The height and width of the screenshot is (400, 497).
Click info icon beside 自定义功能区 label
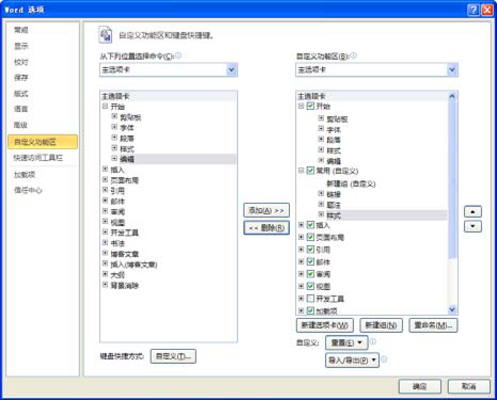click(353, 55)
